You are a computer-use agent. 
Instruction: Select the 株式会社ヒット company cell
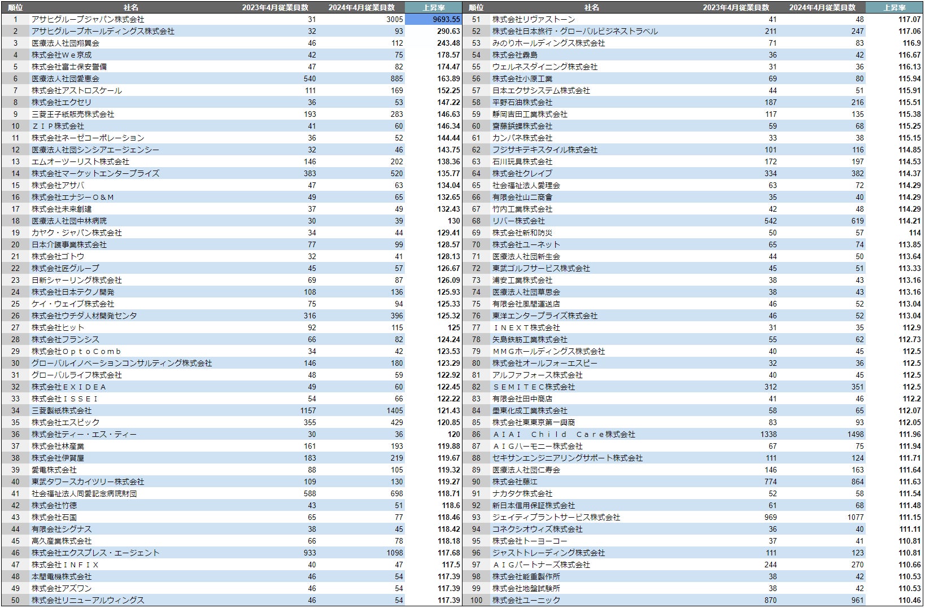[x=58, y=327]
